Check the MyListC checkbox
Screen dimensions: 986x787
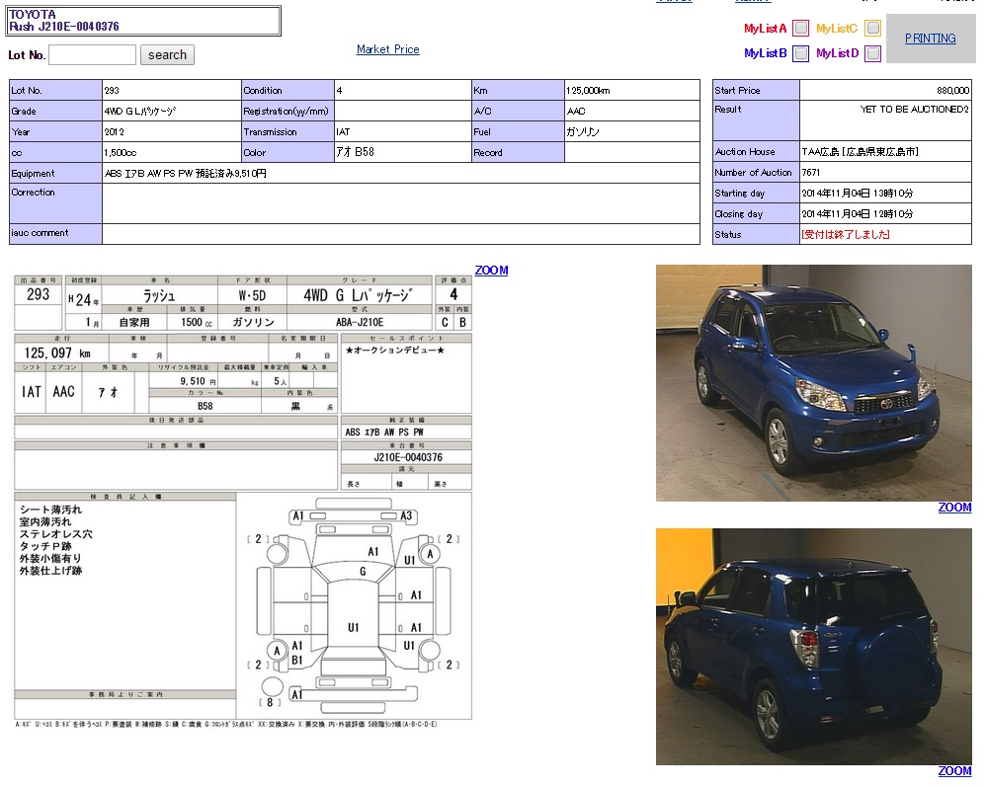(872, 29)
